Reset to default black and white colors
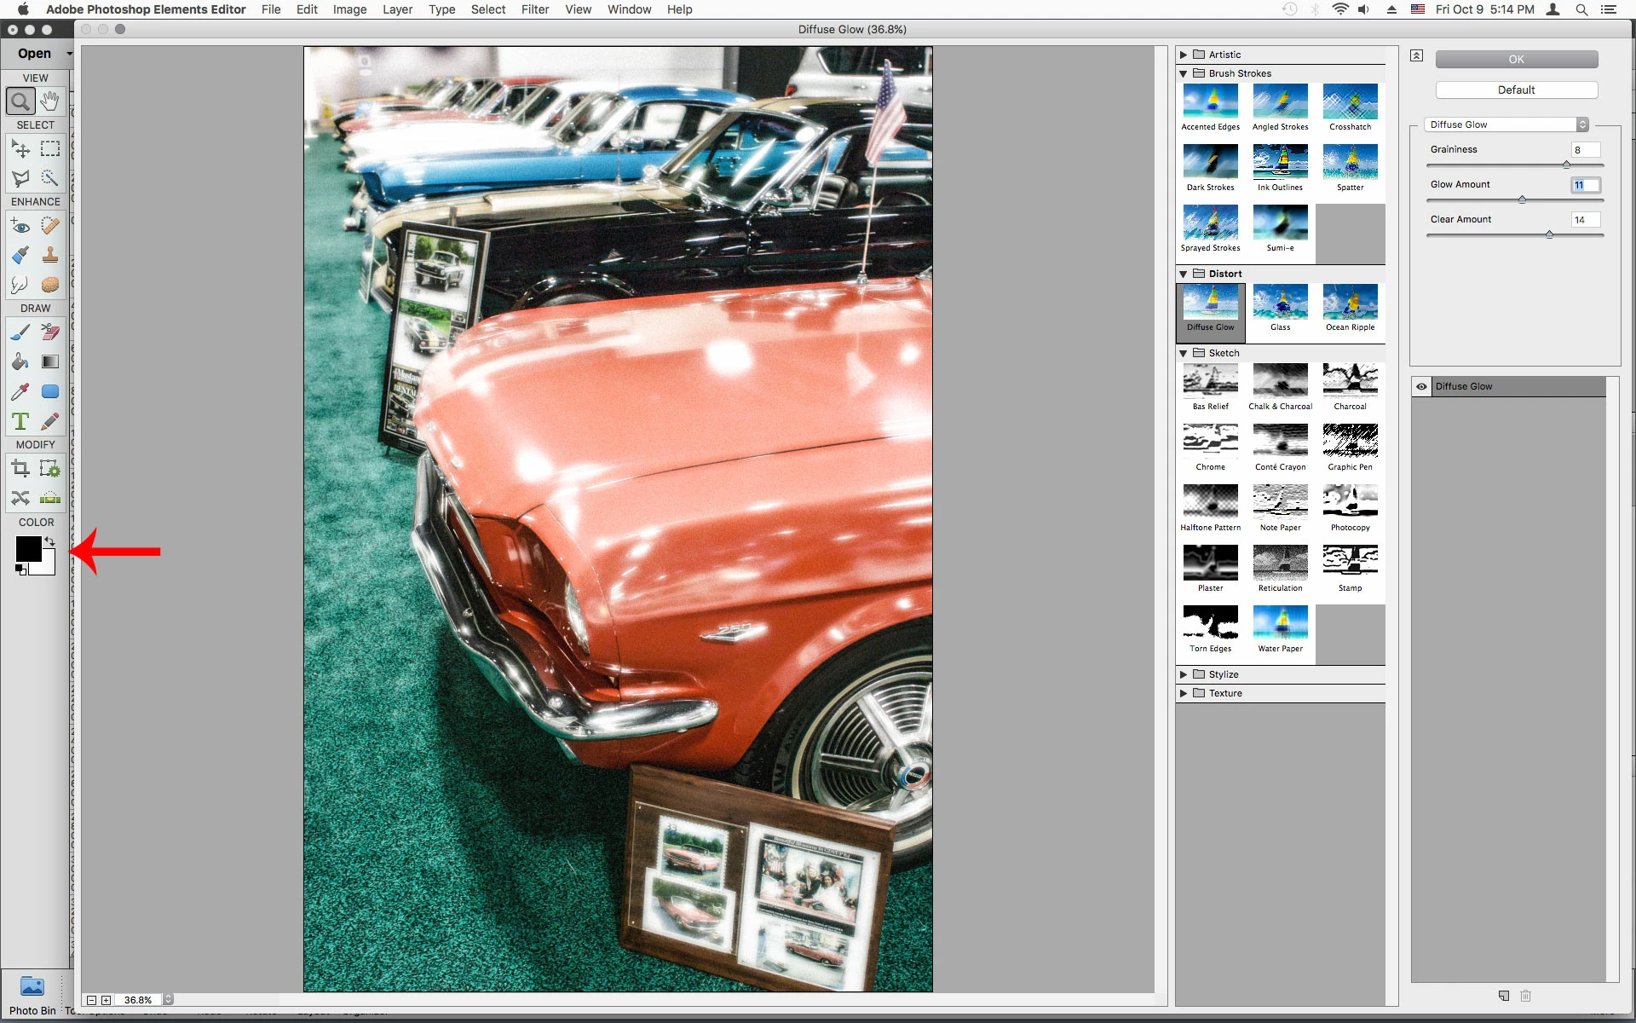Viewport: 1636px width, 1023px height. 20,570
